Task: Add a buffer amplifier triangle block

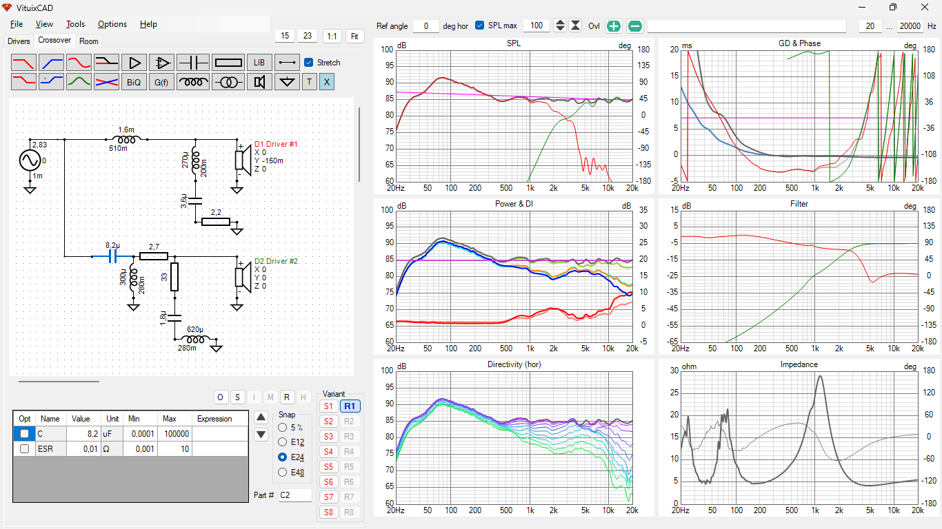Action: coord(134,63)
